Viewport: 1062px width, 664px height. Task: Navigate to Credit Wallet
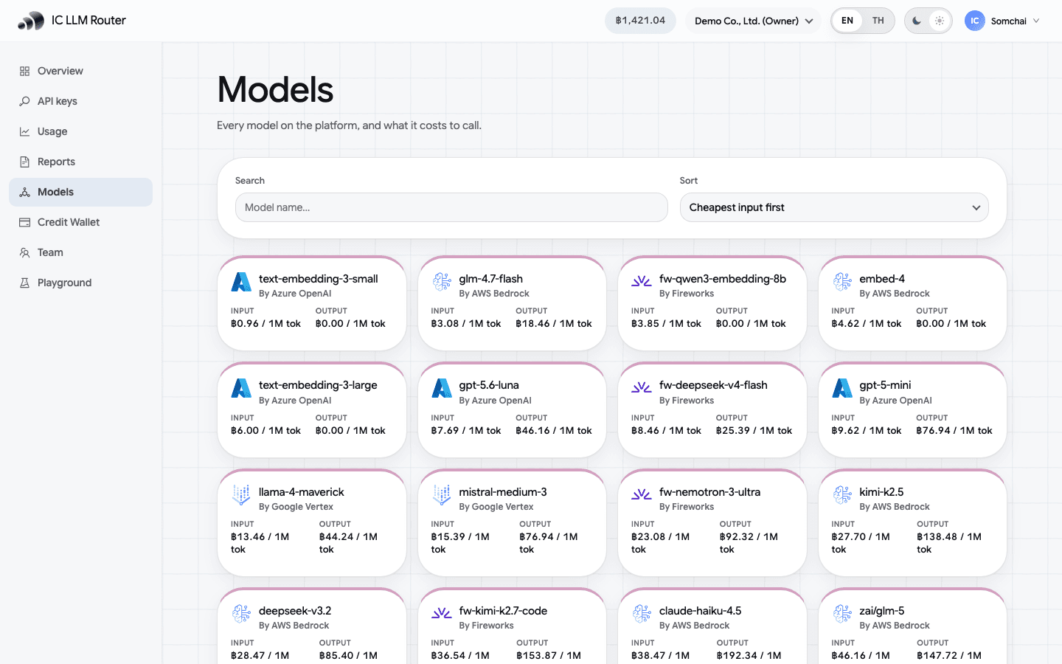pos(80,222)
